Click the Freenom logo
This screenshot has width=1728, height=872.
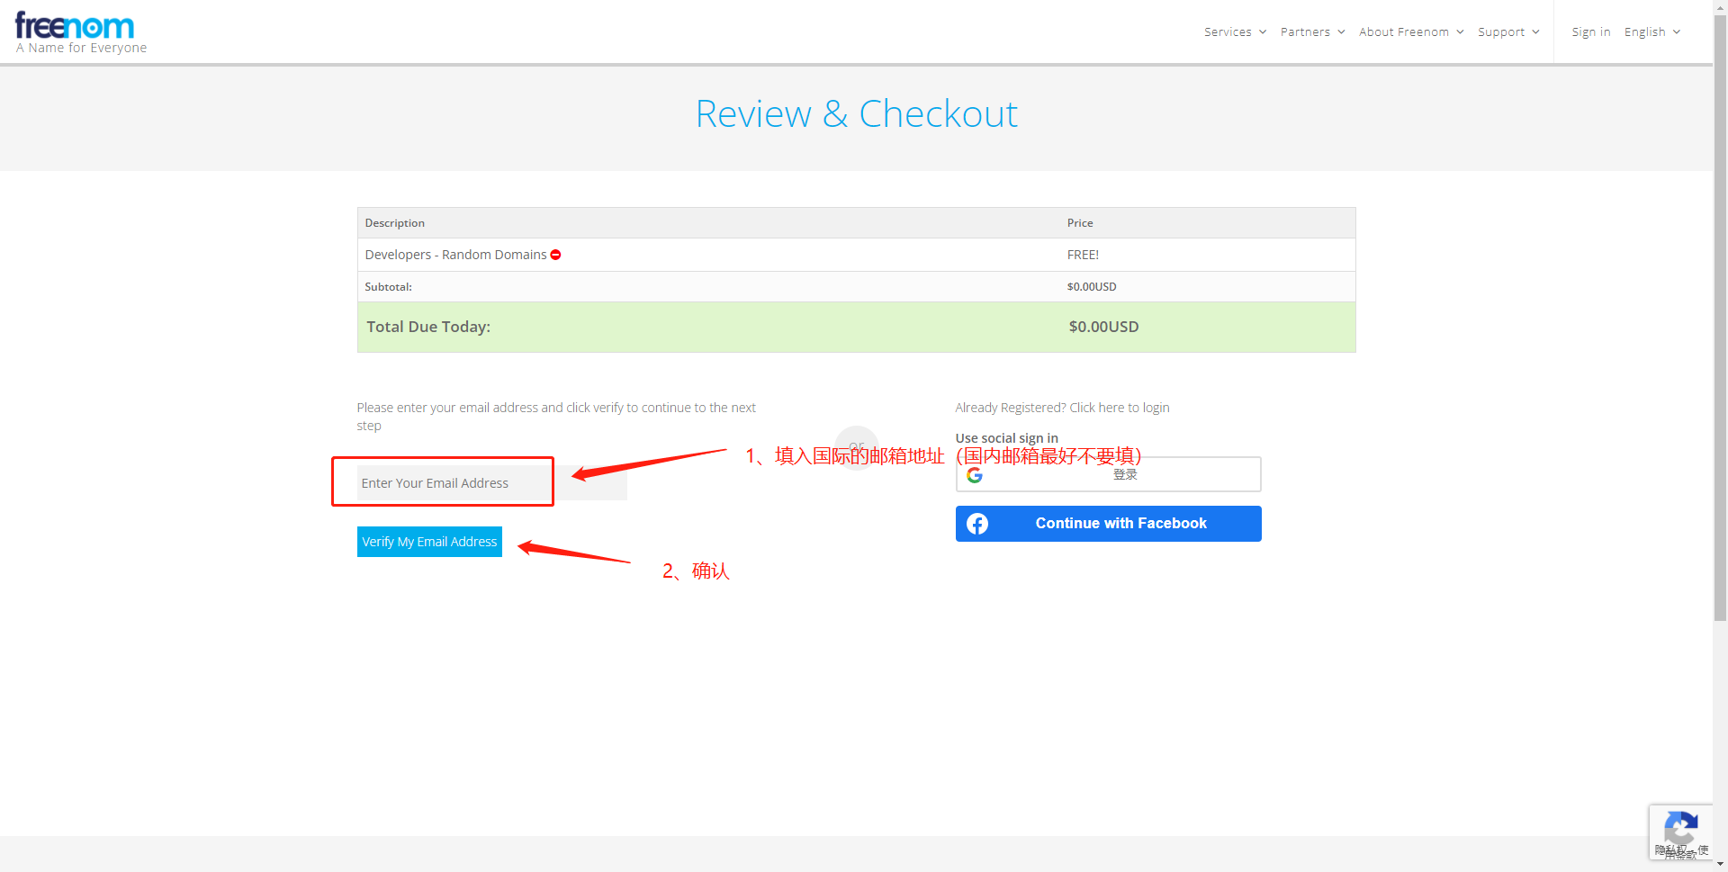[76, 27]
